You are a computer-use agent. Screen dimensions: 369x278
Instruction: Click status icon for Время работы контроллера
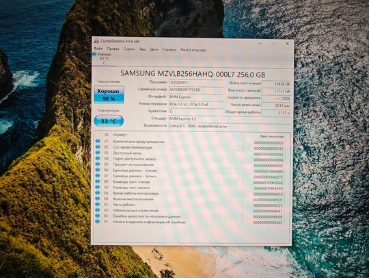tap(98, 193)
